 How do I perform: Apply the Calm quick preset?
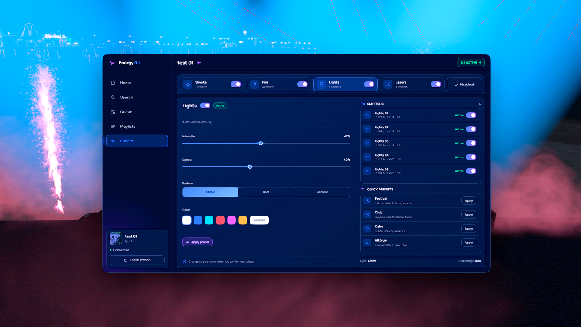pyautogui.click(x=469, y=229)
